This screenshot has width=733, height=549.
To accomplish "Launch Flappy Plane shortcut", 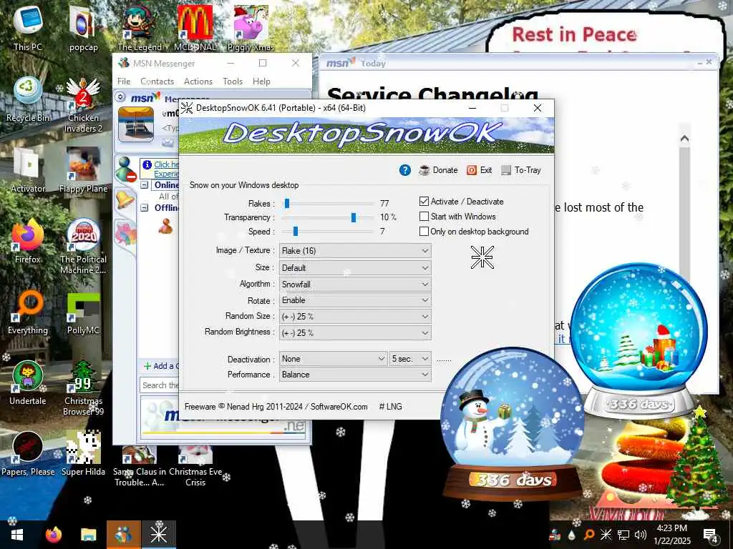I will (x=83, y=170).
